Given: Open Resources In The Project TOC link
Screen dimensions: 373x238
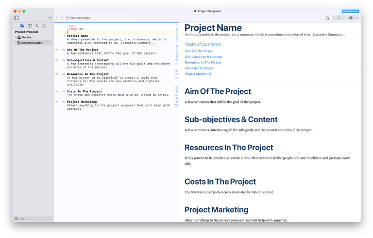Looking at the screenshot, I should pyautogui.click(x=203, y=63).
